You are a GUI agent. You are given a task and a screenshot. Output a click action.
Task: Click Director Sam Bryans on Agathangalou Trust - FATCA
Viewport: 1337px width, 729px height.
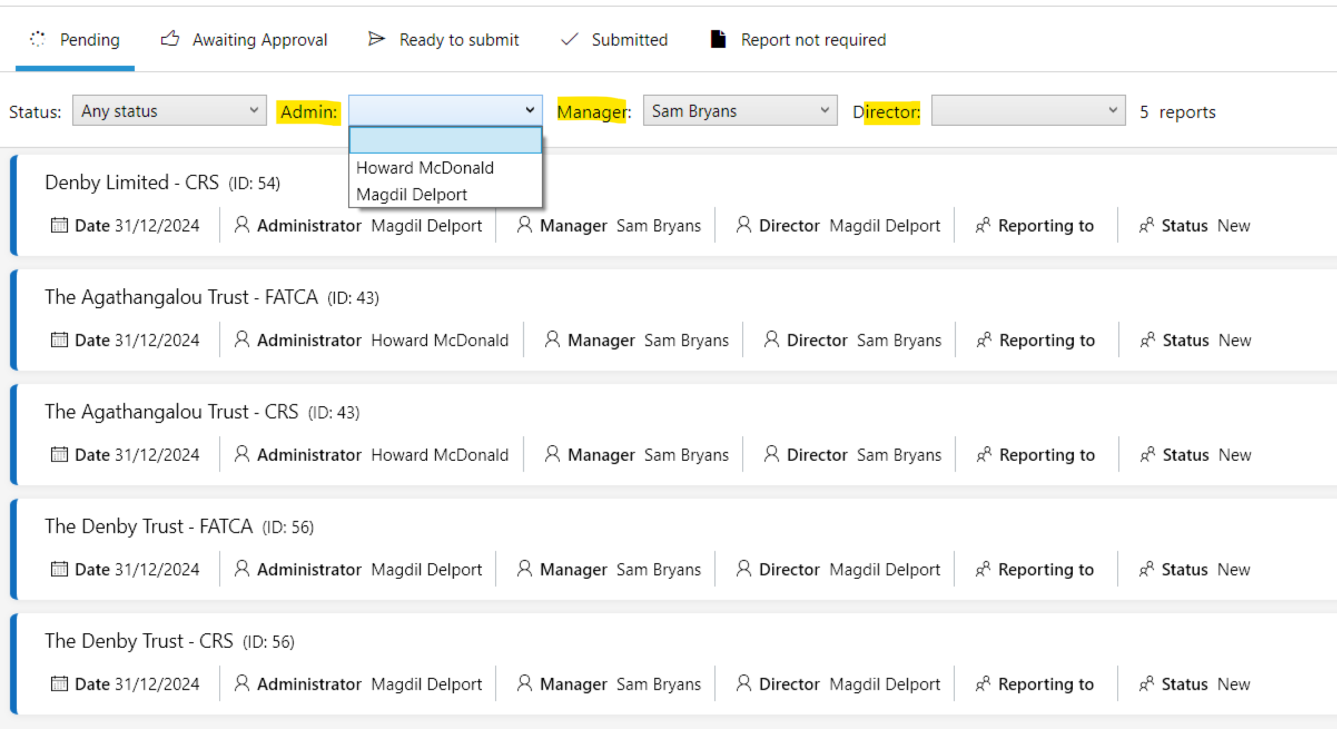point(864,340)
